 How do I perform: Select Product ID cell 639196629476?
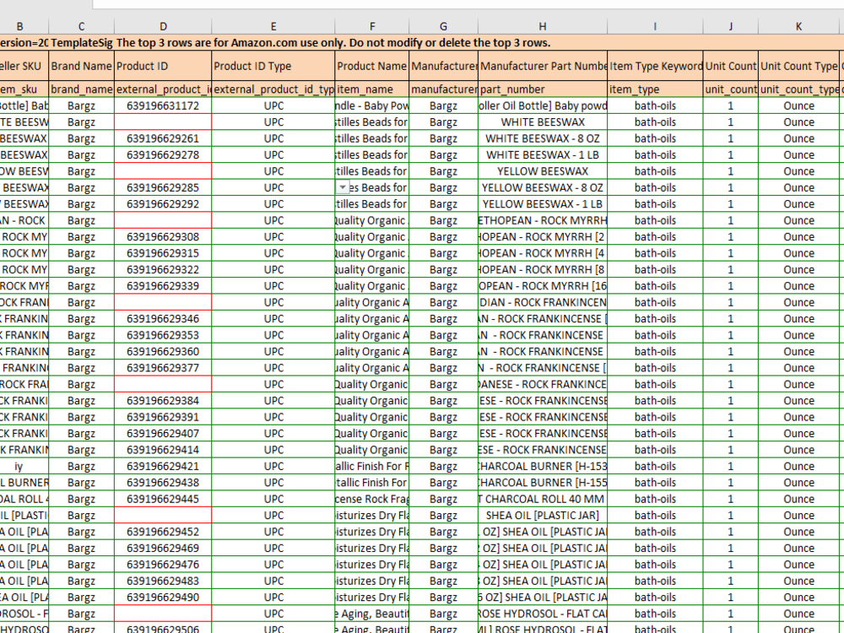click(x=163, y=564)
